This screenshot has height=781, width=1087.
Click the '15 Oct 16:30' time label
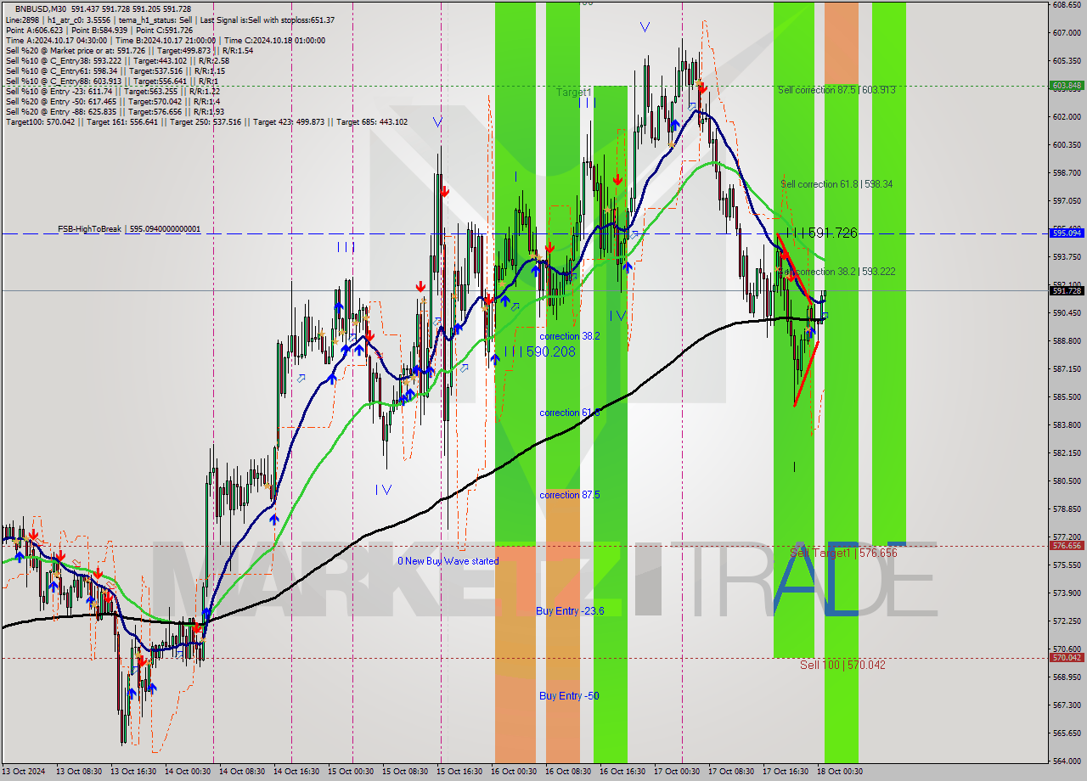pyautogui.click(x=459, y=771)
